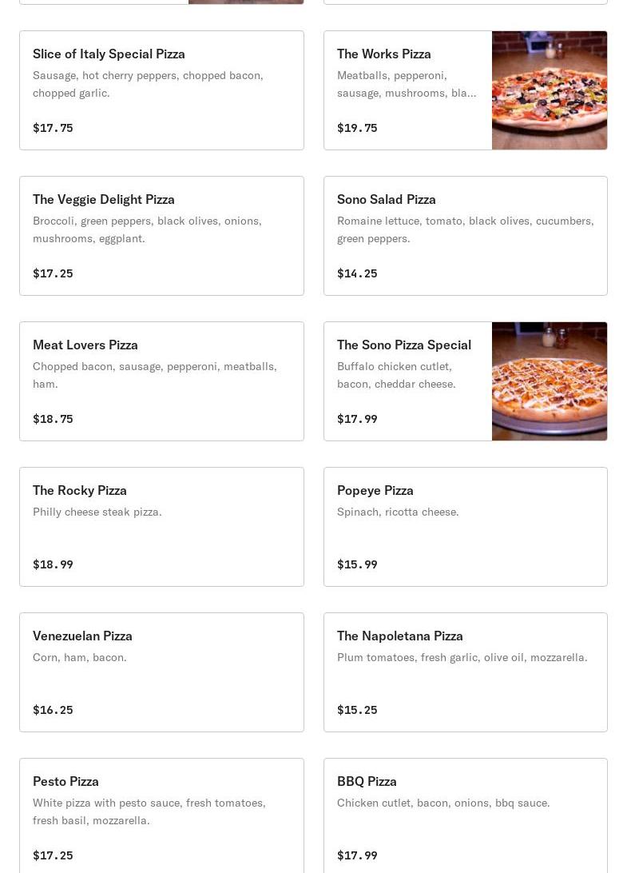Open The Works Pizza photo

550,90
